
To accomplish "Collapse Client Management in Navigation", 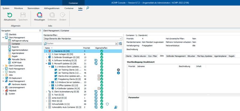I will 3,38.
